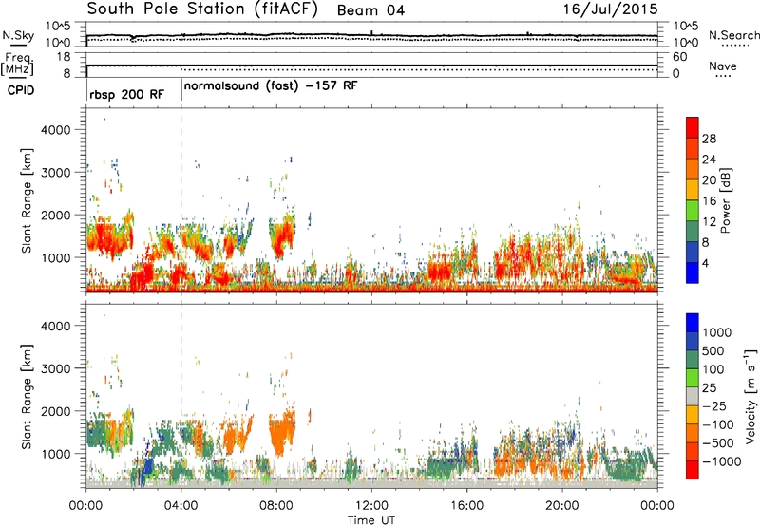Click the '20:00' time tick label

tap(562, 506)
